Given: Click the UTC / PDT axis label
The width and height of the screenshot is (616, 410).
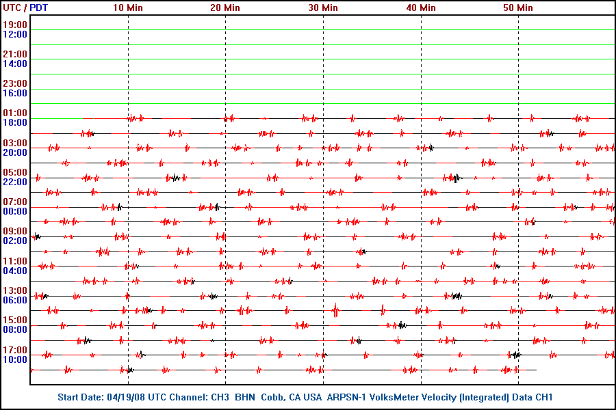Looking at the screenshot, I should pyautogui.click(x=25, y=8).
